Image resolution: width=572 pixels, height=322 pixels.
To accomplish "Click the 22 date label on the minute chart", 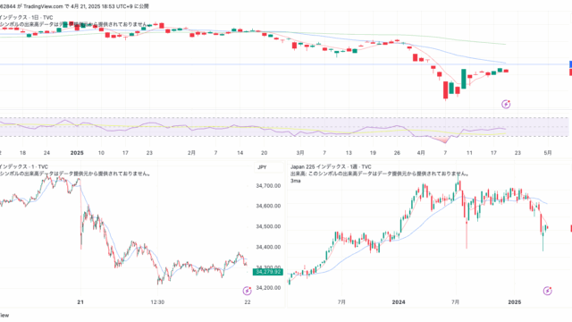I will pos(248,302).
